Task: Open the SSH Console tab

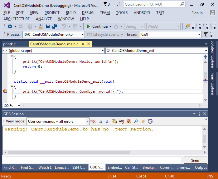Action: [x=79, y=168]
